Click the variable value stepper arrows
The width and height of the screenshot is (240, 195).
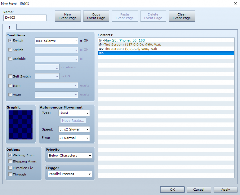pyautogui.click(x=57, y=67)
